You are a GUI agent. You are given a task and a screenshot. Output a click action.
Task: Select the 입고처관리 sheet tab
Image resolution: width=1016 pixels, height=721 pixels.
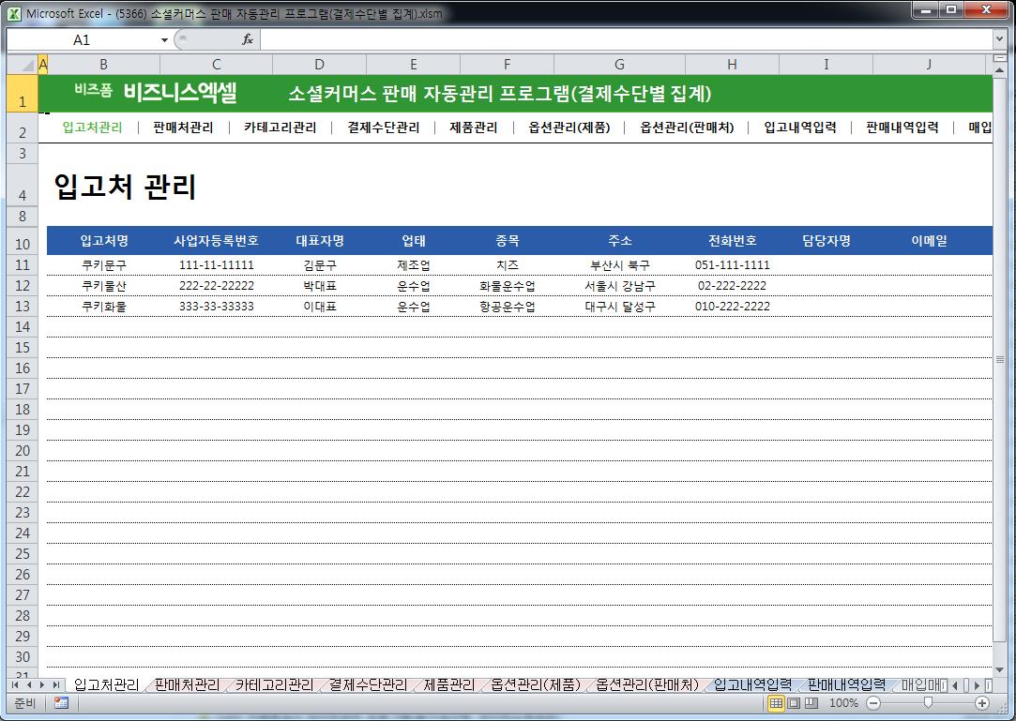106,684
